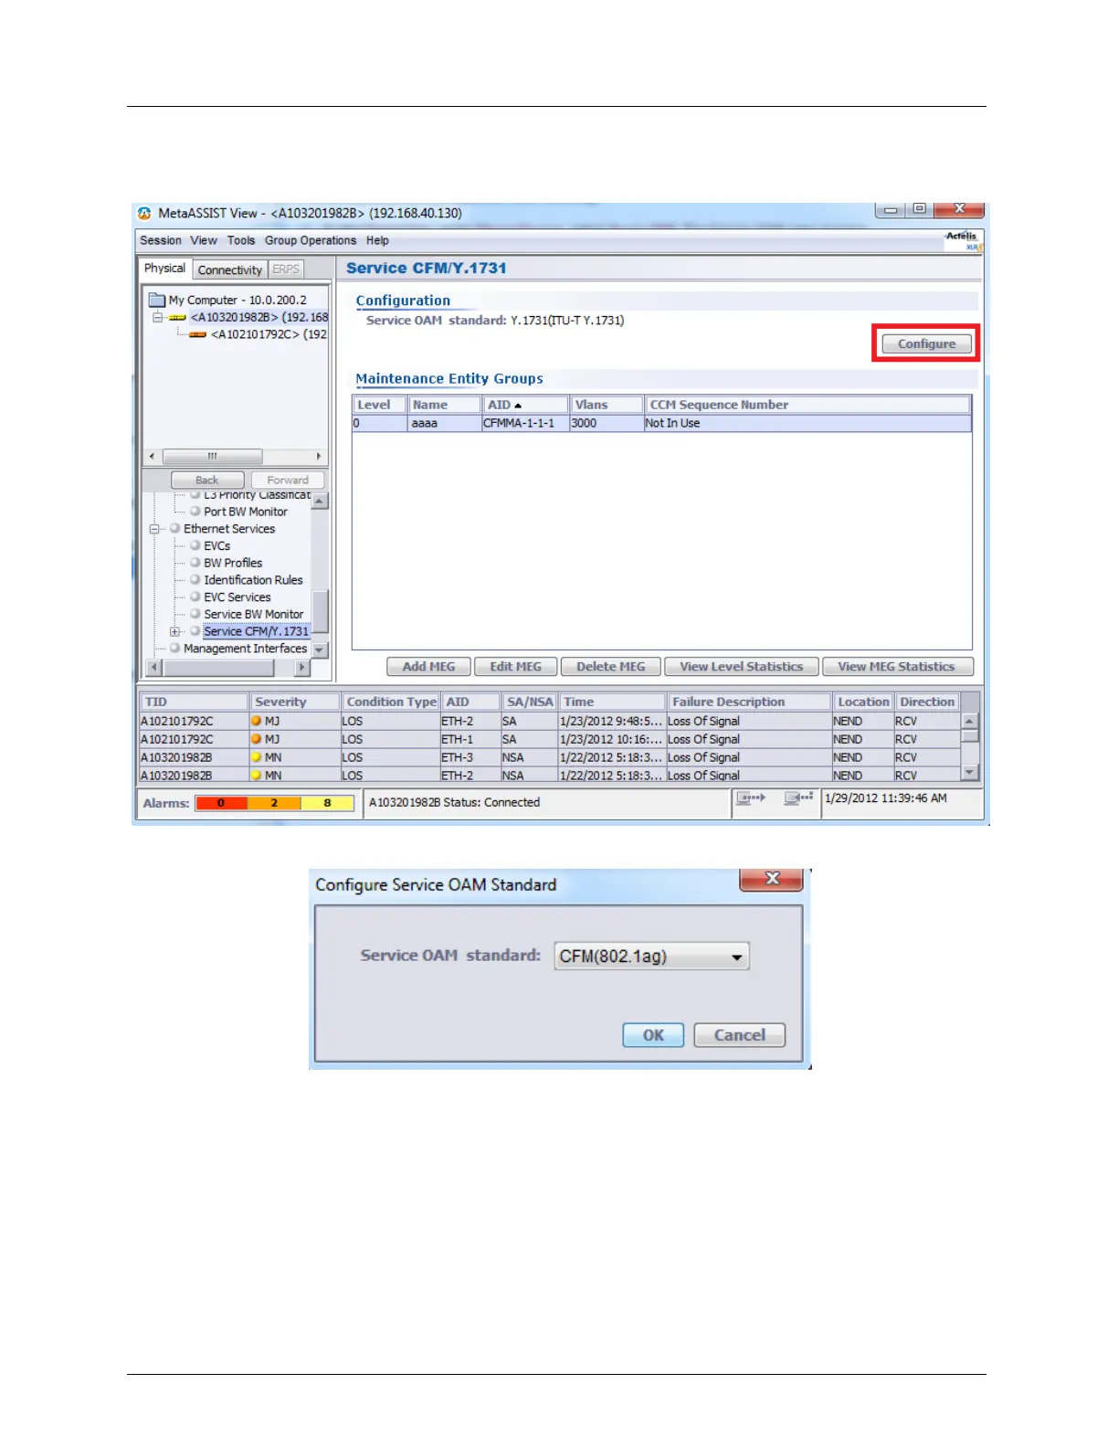
Task: Click OK in Configure Service OAM Standard dialog
Action: pos(653,1035)
